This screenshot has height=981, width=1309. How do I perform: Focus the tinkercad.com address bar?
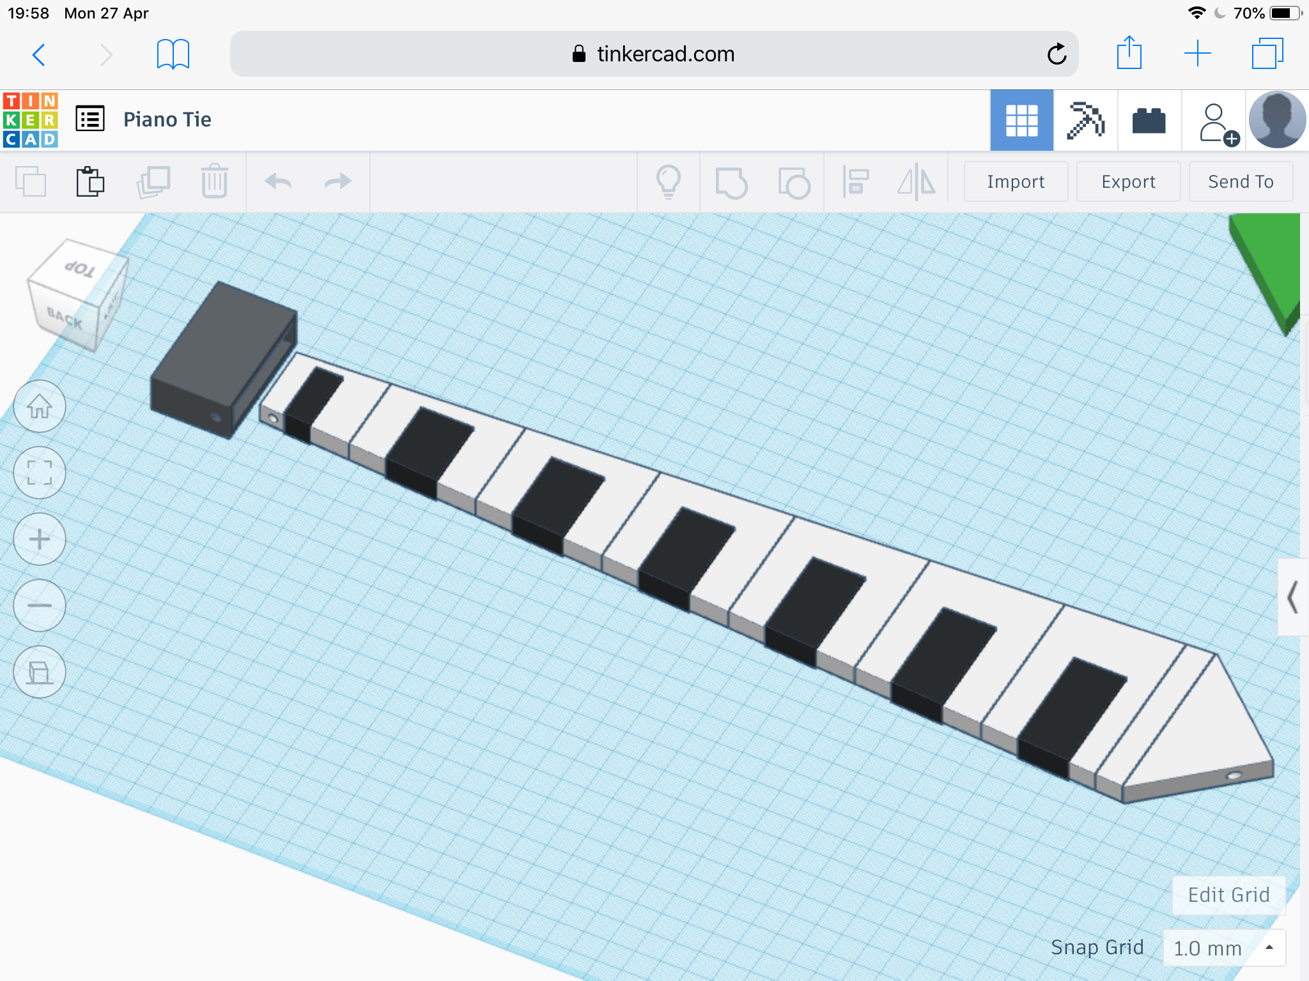654,54
